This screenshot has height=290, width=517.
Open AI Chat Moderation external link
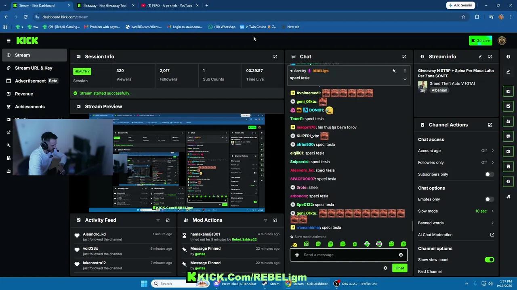pos(492,235)
